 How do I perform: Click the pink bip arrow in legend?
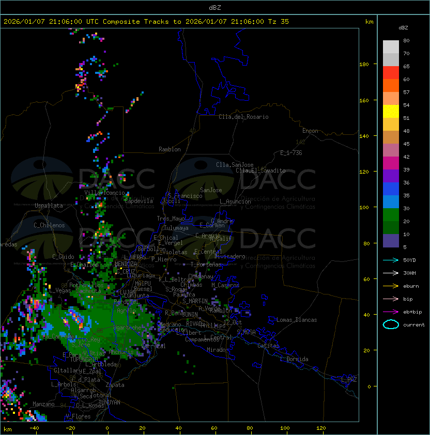pos(391,299)
